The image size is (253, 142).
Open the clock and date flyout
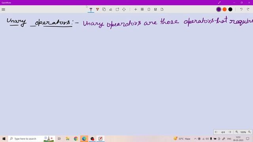coord(238,138)
